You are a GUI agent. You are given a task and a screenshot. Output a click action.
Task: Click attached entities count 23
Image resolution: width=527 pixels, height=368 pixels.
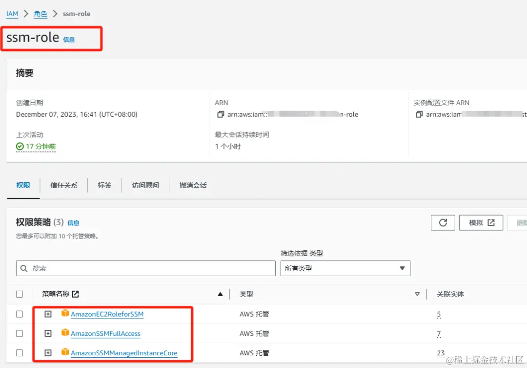click(x=441, y=353)
